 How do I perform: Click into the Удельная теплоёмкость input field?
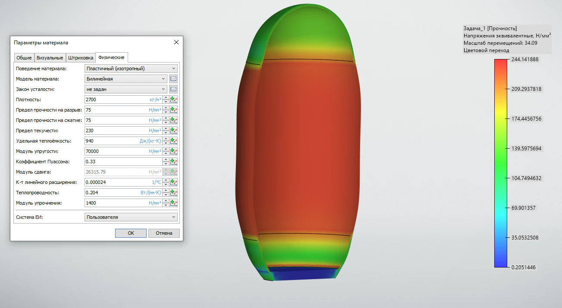pyautogui.click(x=116, y=141)
